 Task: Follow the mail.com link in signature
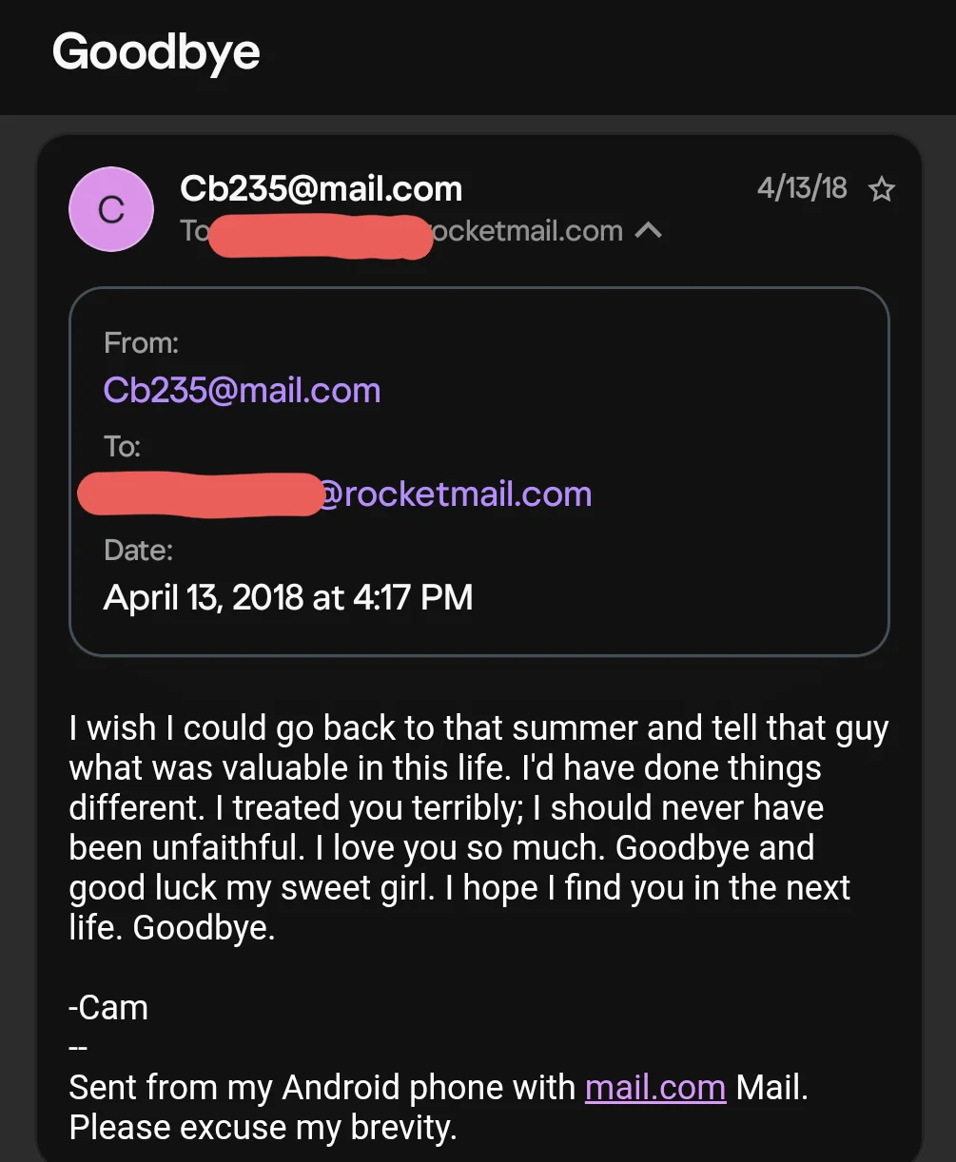[655, 1087]
